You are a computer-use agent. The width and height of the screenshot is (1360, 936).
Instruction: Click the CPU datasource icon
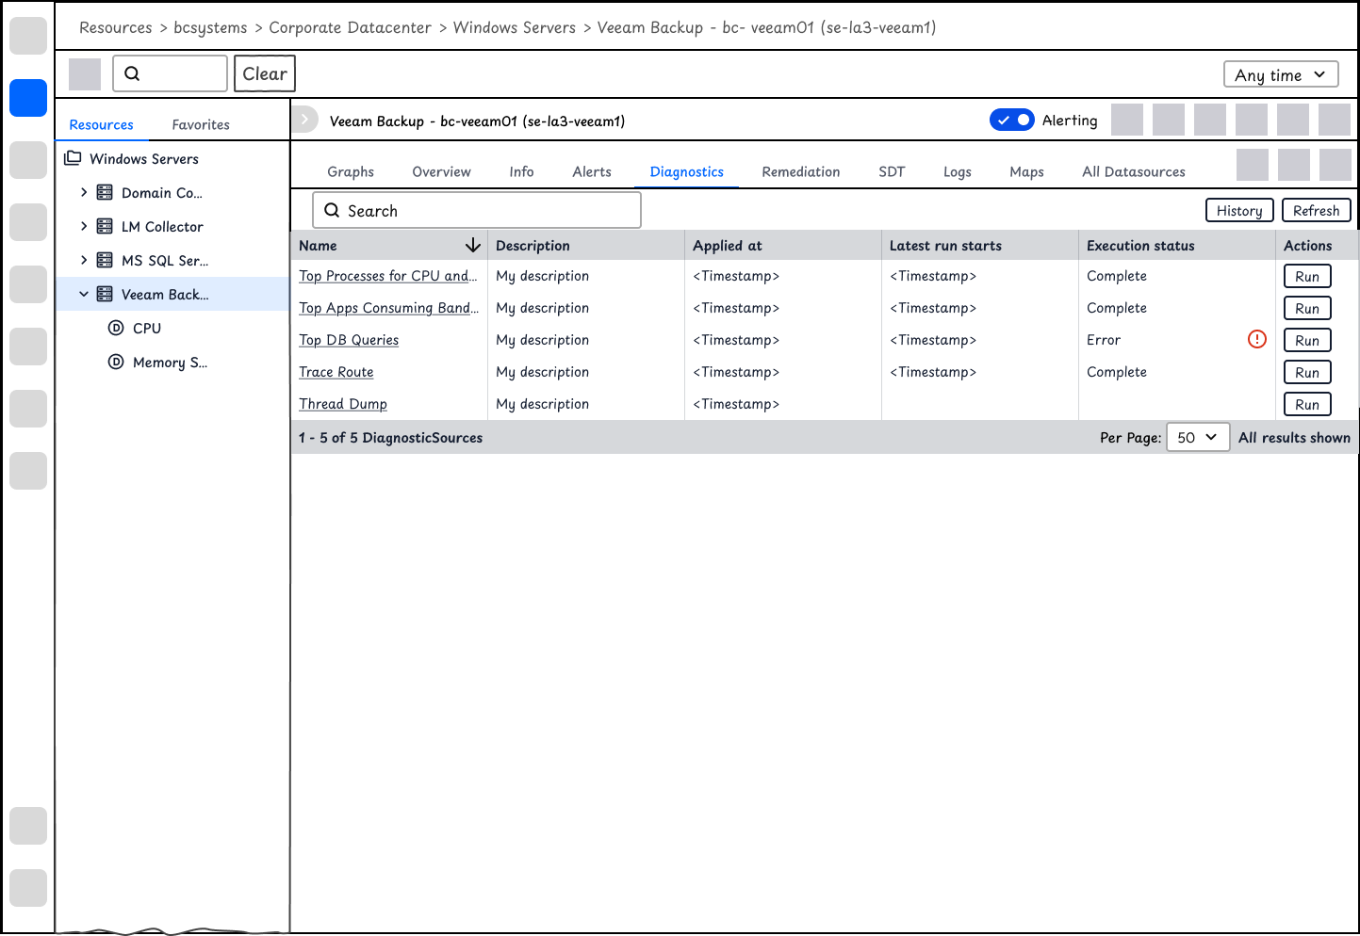click(116, 328)
